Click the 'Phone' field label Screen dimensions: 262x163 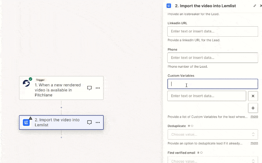[x=172, y=50]
